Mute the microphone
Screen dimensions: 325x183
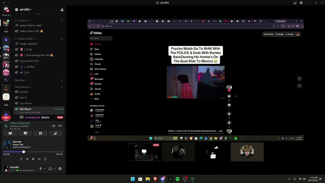(x=40, y=169)
